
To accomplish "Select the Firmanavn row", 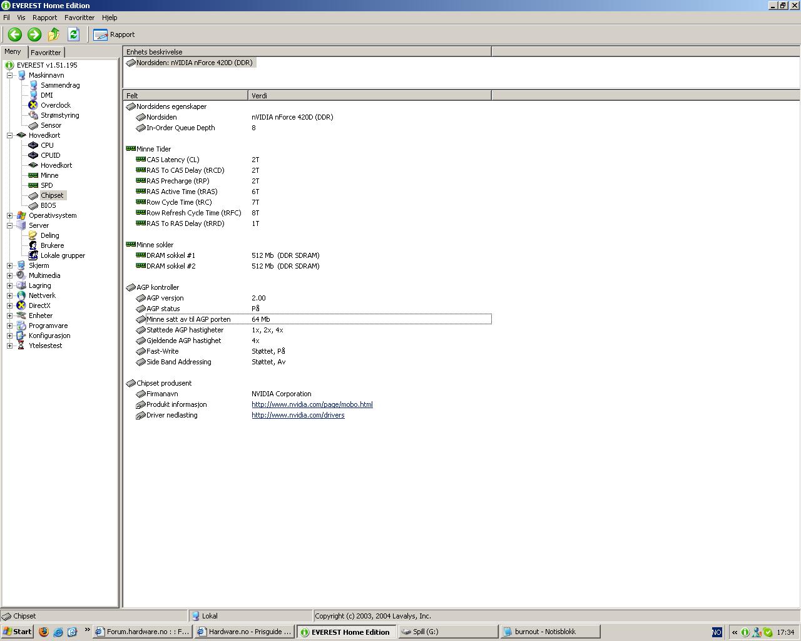I will tap(307, 394).
